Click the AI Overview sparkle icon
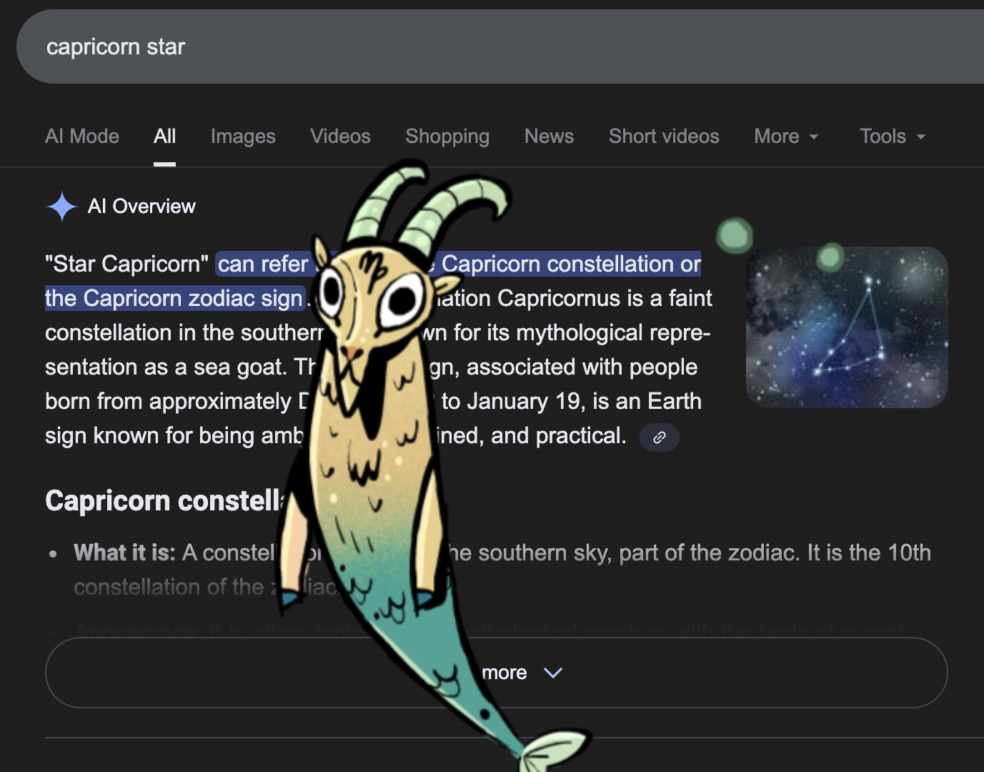The image size is (984, 772). (62, 207)
